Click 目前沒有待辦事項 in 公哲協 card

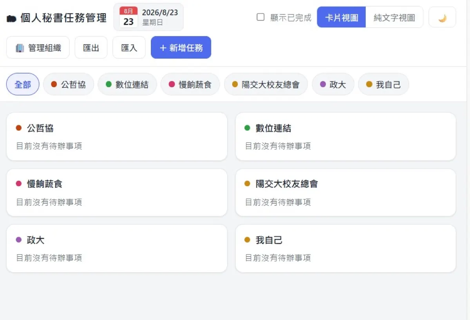tap(49, 146)
